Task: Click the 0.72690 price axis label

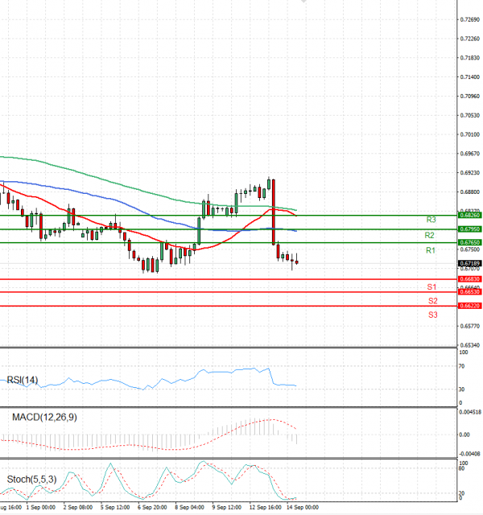Action: pos(470,19)
